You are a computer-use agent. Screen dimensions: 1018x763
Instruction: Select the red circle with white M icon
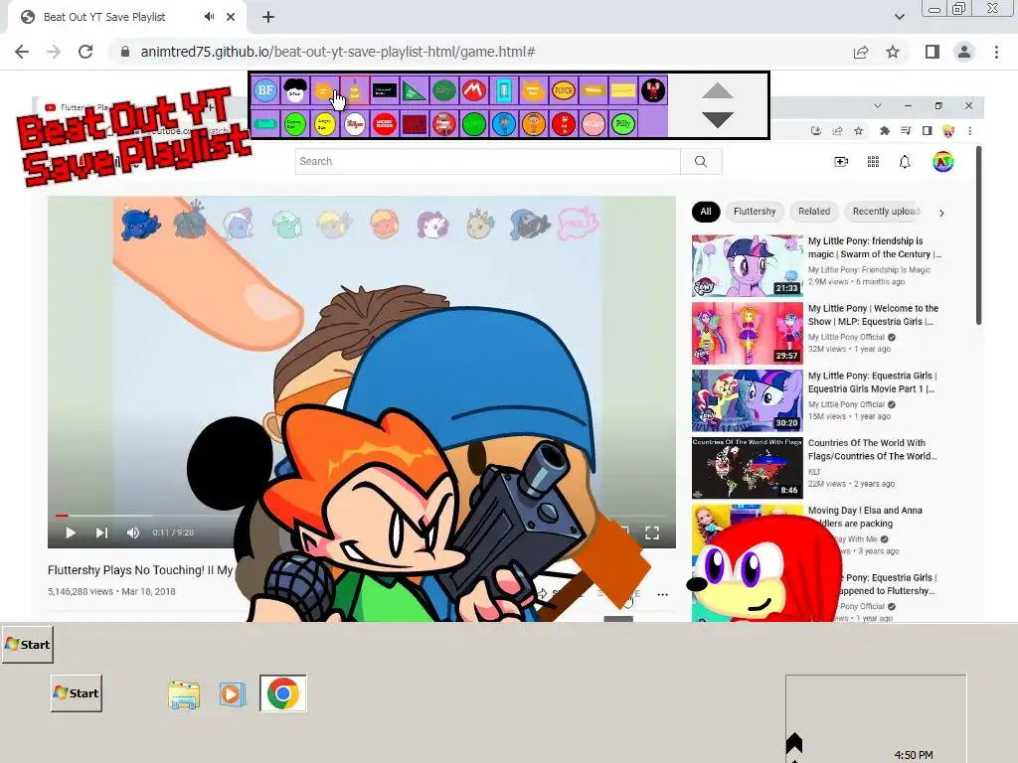point(474,90)
